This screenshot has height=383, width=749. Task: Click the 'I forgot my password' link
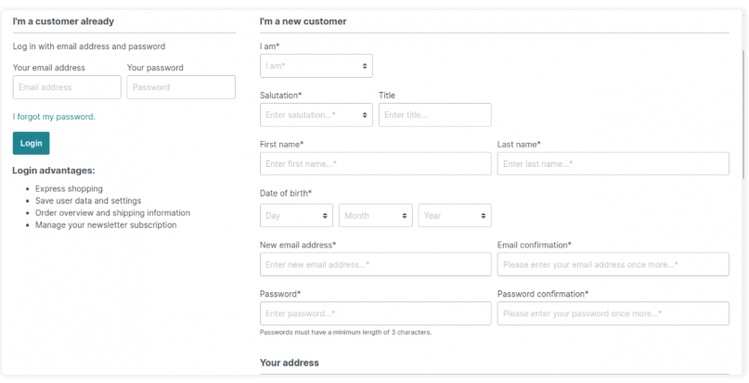[53, 117]
